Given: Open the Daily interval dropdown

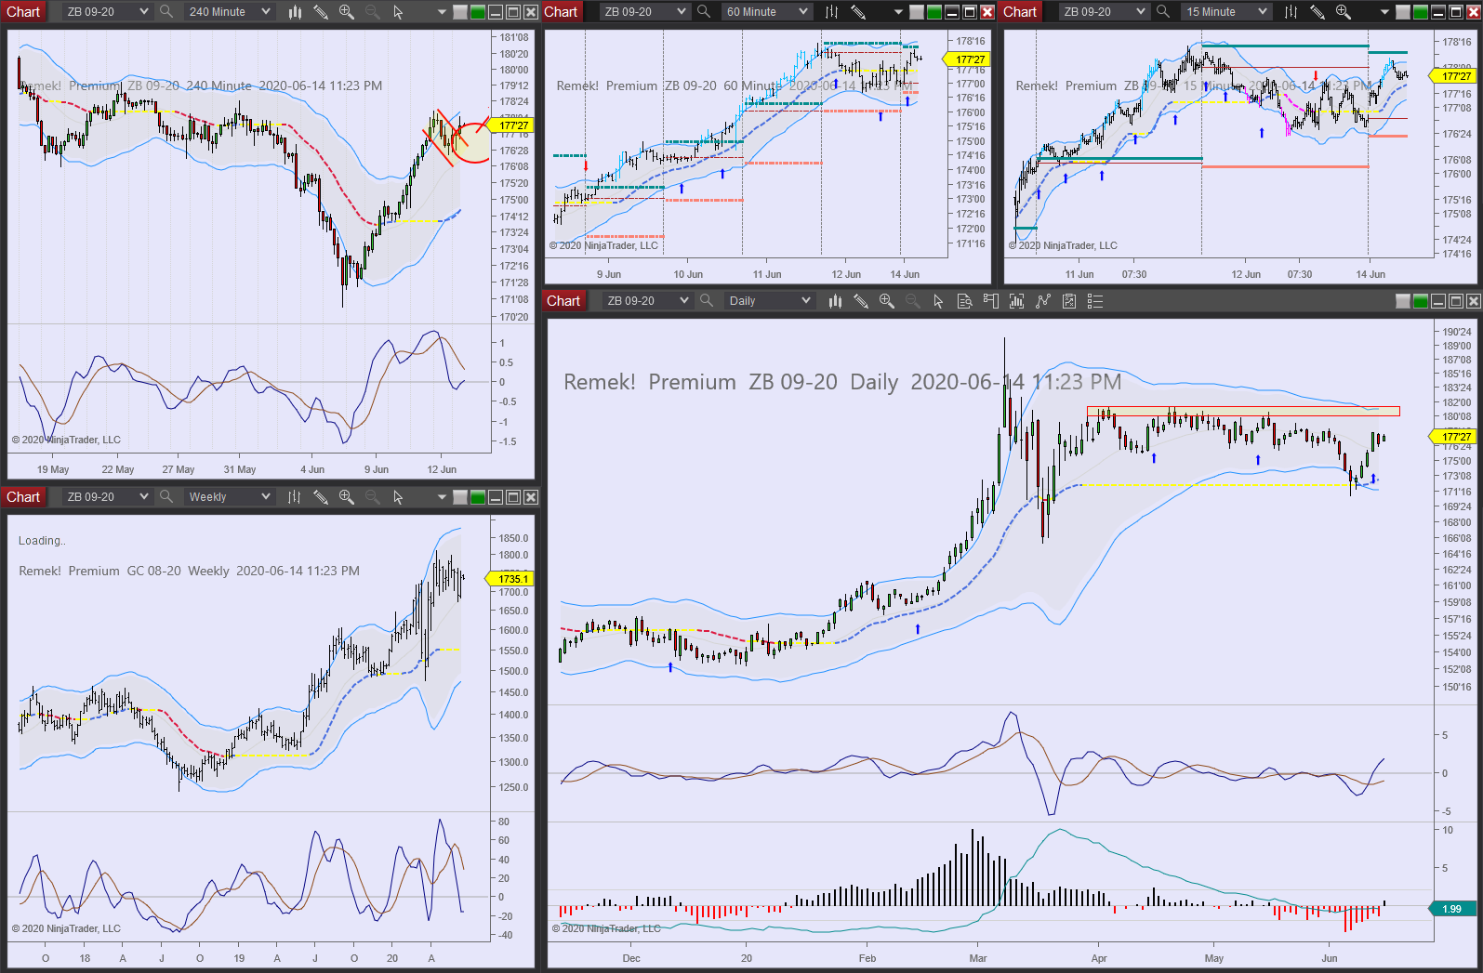Looking at the screenshot, I should [769, 301].
